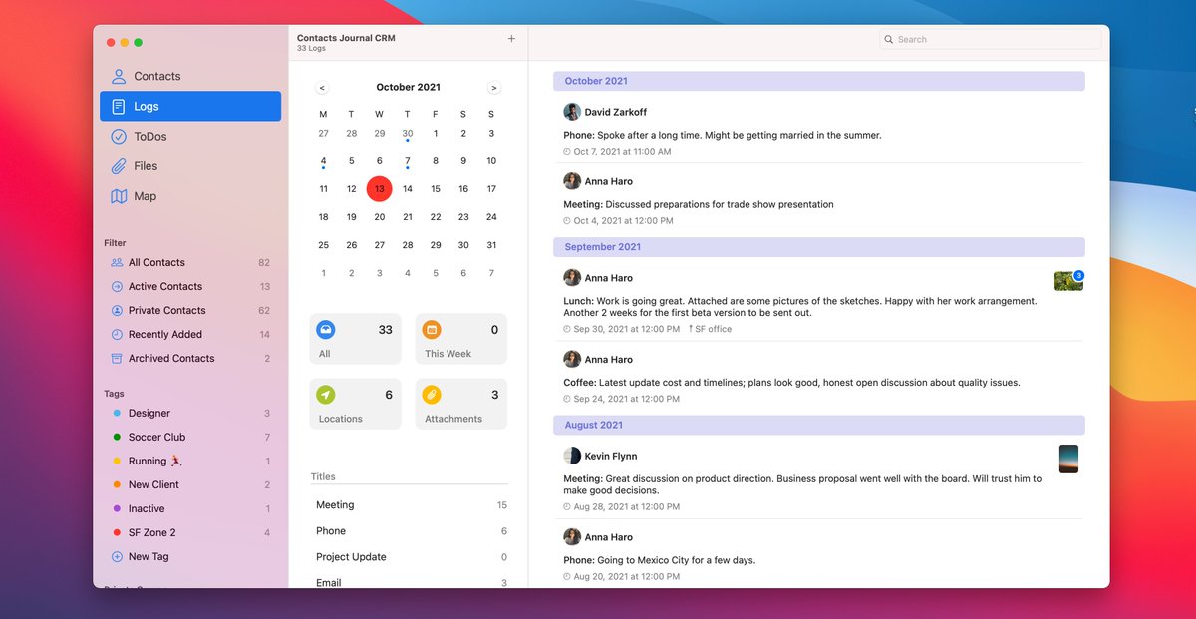Filter by New Client tag

(x=190, y=484)
